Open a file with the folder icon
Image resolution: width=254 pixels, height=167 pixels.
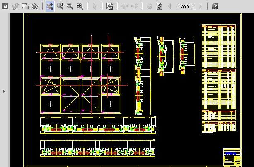16,6
